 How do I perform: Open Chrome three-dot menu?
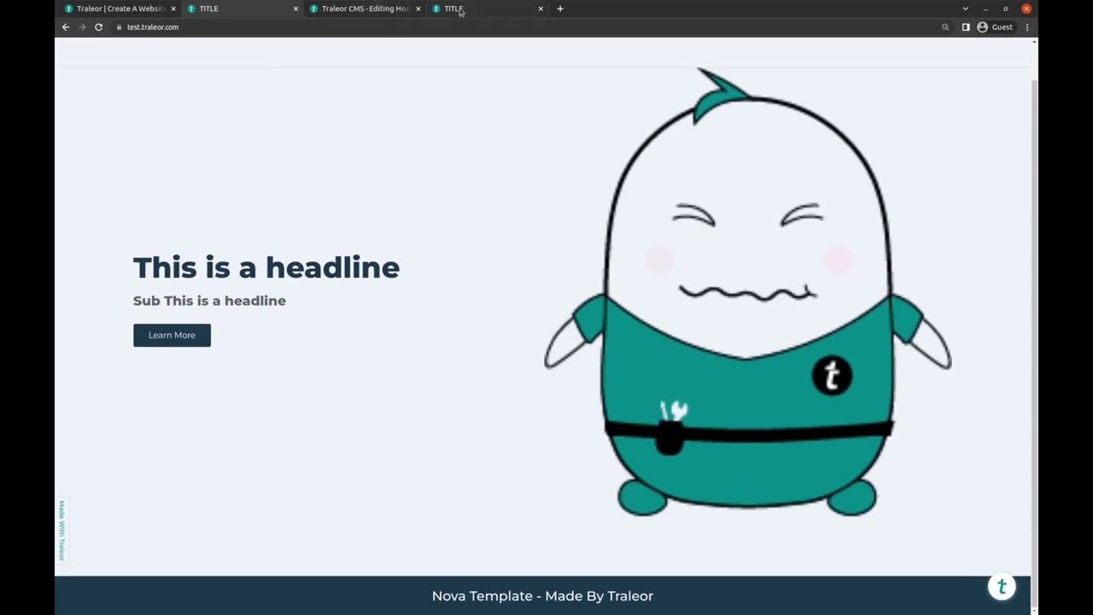point(1027,27)
